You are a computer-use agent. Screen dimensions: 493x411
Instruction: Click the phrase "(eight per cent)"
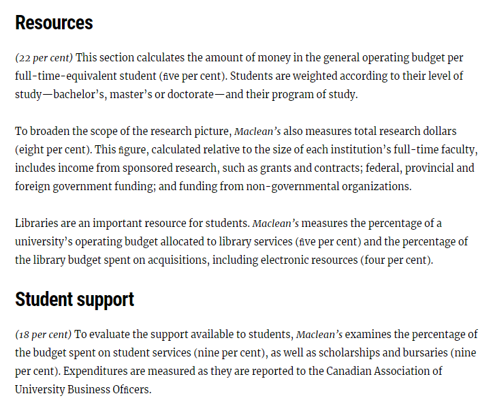(51, 149)
